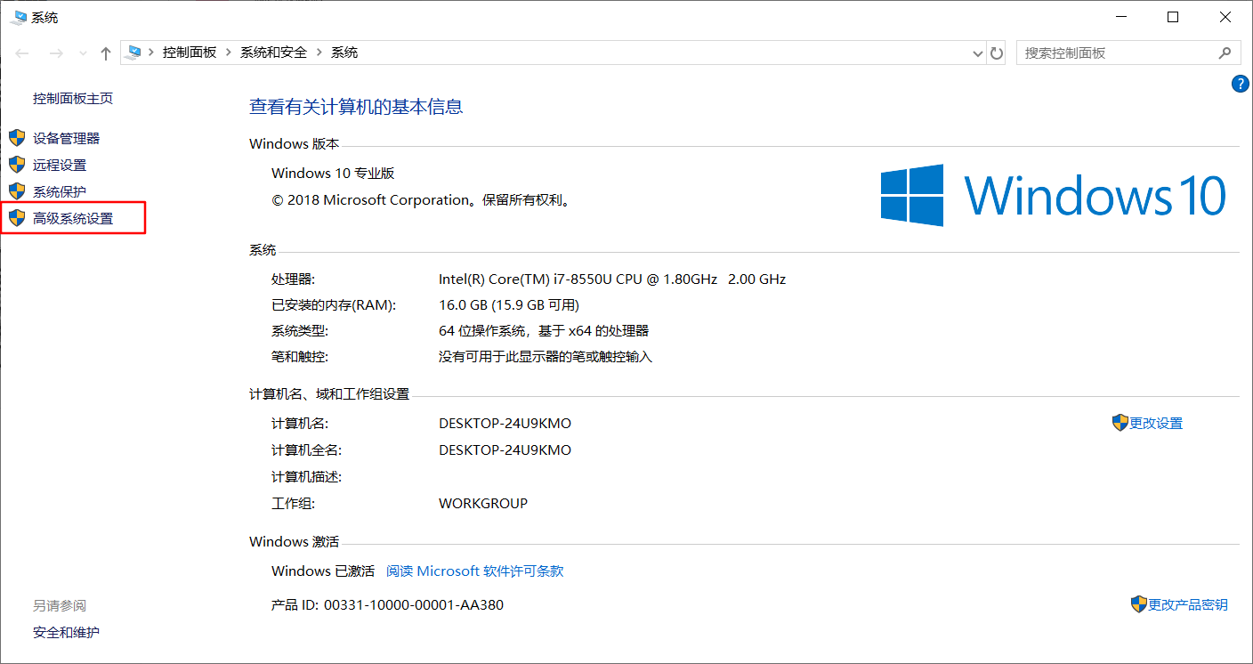Click the refresh icon beside the address bar
Screen dimensions: 1253x664
coord(996,53)
